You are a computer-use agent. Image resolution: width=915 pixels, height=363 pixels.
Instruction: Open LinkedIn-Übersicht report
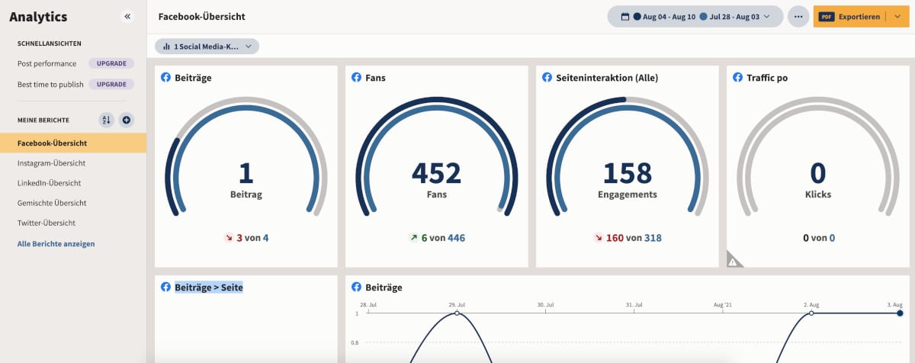(x=49, y=183)
